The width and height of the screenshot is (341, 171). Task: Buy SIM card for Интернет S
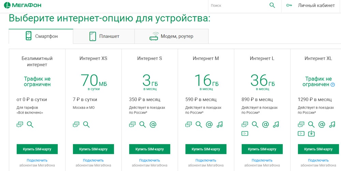[150, 149]
